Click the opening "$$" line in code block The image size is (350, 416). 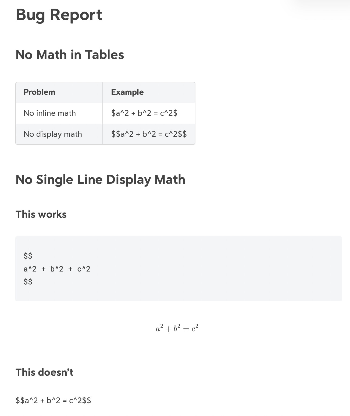28,256
